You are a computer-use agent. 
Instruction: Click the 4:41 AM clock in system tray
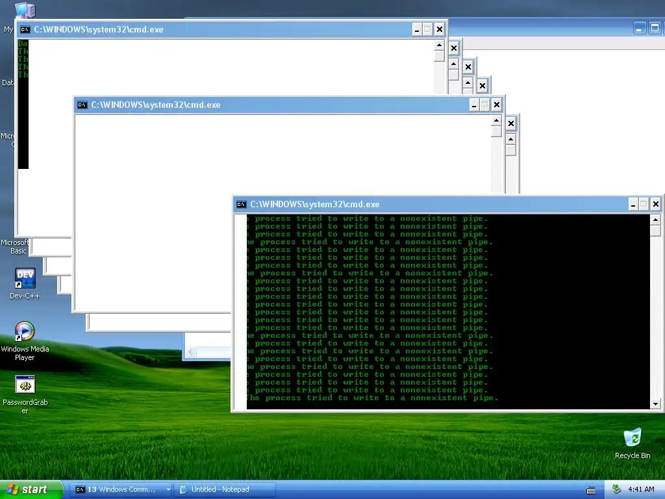[x=641, y=489]
